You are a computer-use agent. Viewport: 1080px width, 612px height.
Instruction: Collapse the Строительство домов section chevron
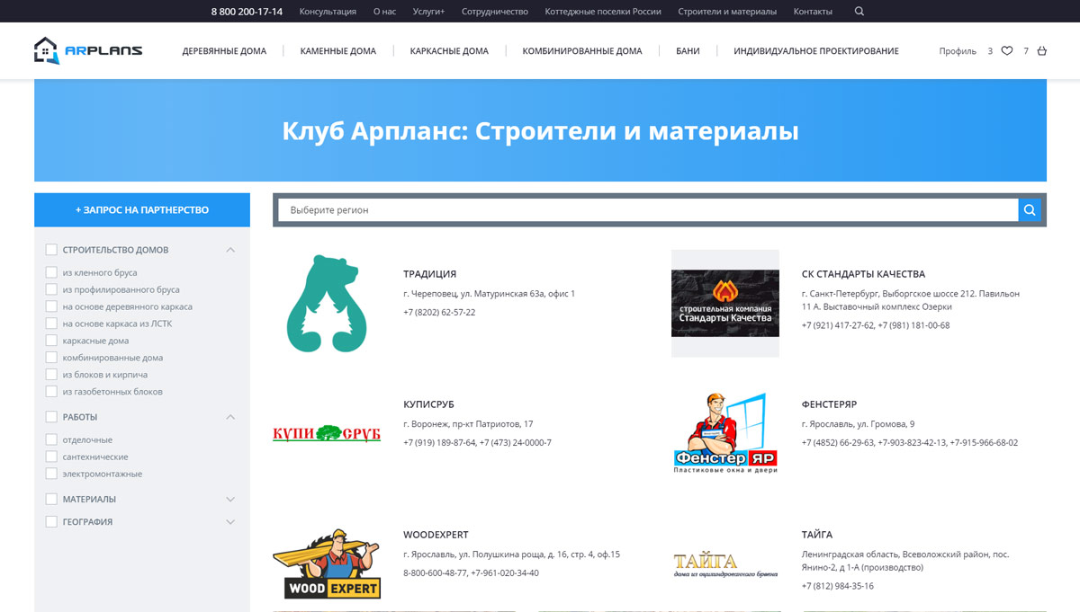coord(230,250)
